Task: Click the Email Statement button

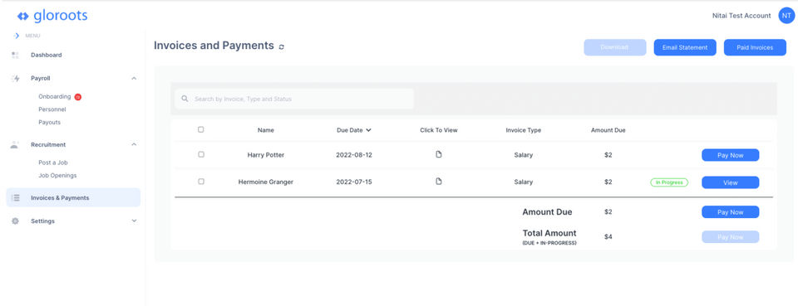Action: (x=685, y=47)
